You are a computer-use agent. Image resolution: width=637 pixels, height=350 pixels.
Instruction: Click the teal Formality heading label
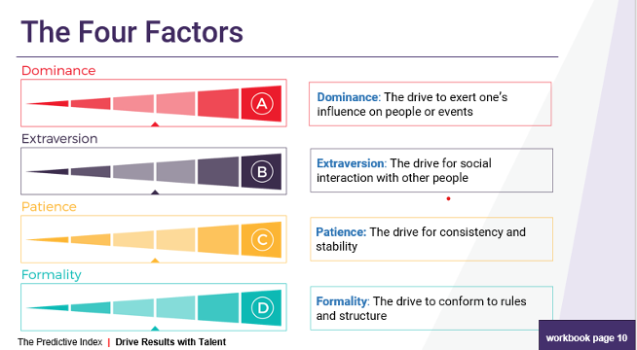(52, 275)
